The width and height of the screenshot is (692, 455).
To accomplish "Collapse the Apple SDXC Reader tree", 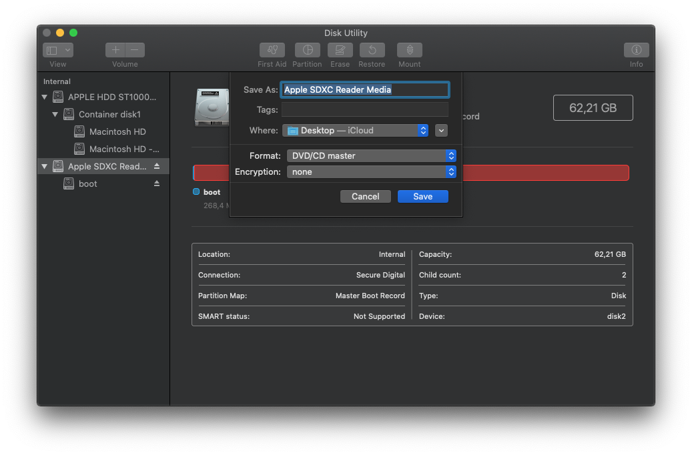I will coord(45,166).
